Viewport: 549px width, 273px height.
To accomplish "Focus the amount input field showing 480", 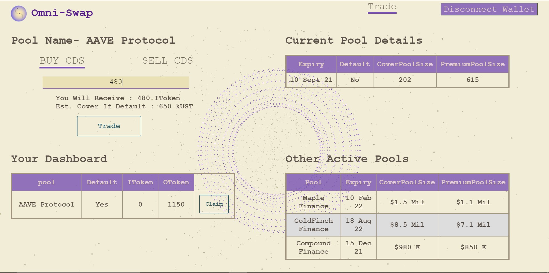I will pos(116,82).
